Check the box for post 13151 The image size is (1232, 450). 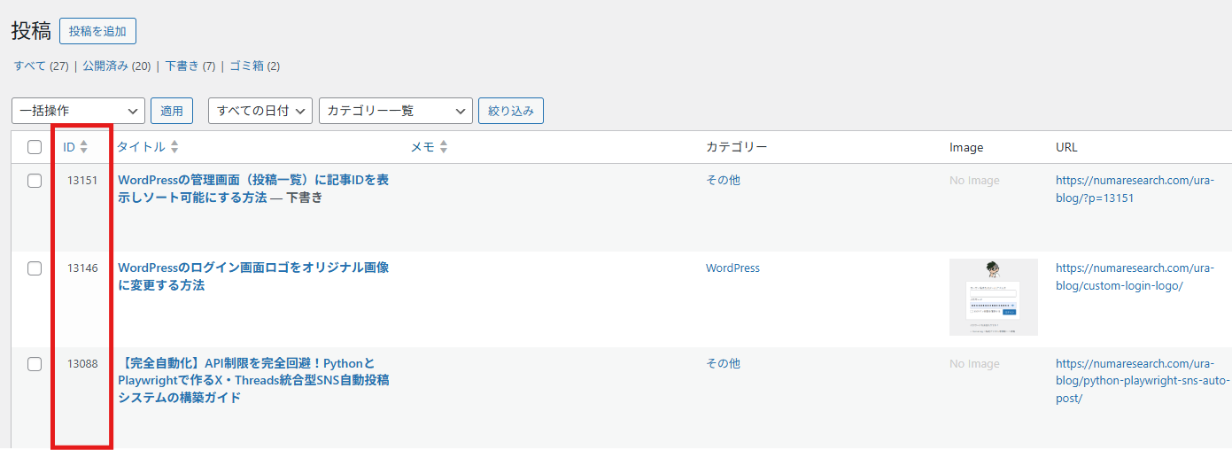tap(35, 181)
